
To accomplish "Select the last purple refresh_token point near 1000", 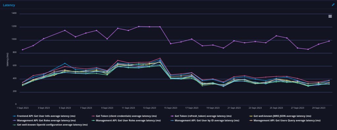I will click(329, 41).
